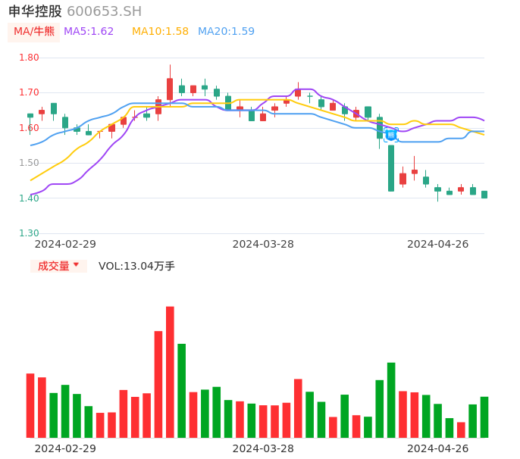Click the long green candlestick dropping to 1.42
The height and width of the screenshot is (459, 520).
[391, 168]
